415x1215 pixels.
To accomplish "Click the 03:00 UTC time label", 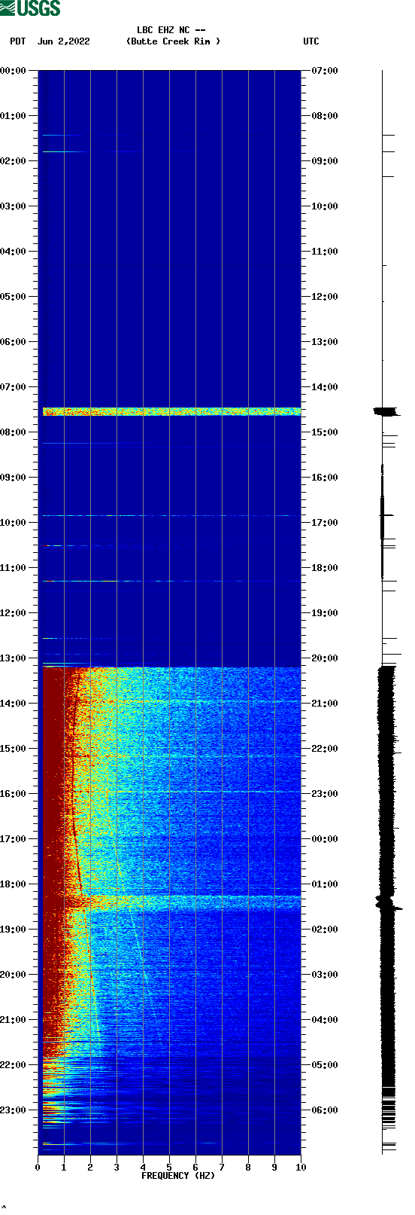I will pyautogui.click(x=325, y=975).
